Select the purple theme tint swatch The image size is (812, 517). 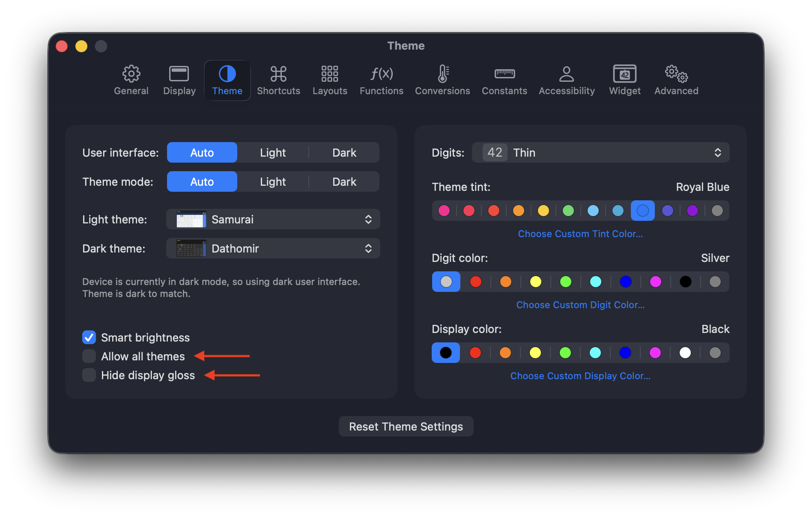tap(693, 211)
